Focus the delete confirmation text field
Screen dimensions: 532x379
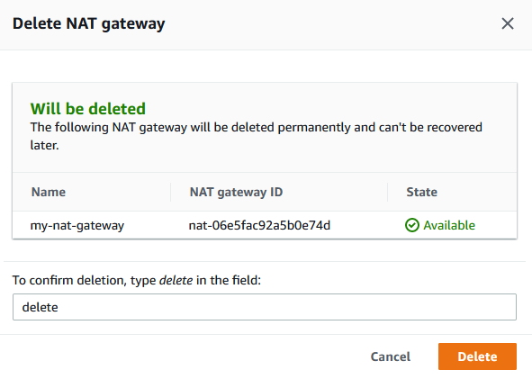click(265, 307)
